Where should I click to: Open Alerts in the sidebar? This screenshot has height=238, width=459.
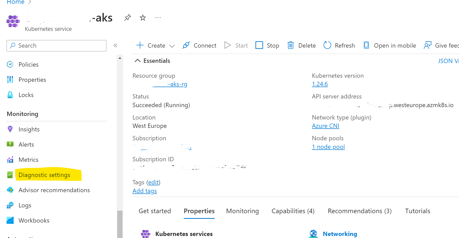pyautogui.click(x=26, y=144)
